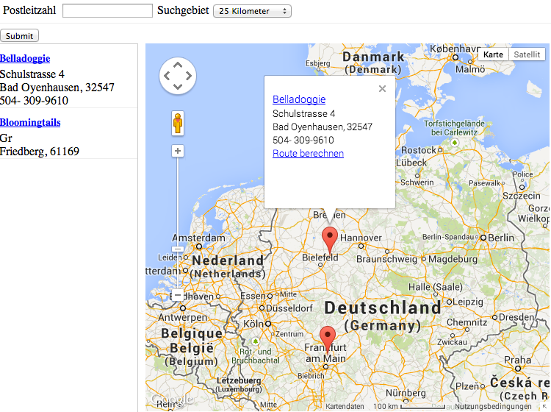Screen dimensions: 551x412
Task: Open Belladoggie link in the sidebar list
Action: click(25, 58)
